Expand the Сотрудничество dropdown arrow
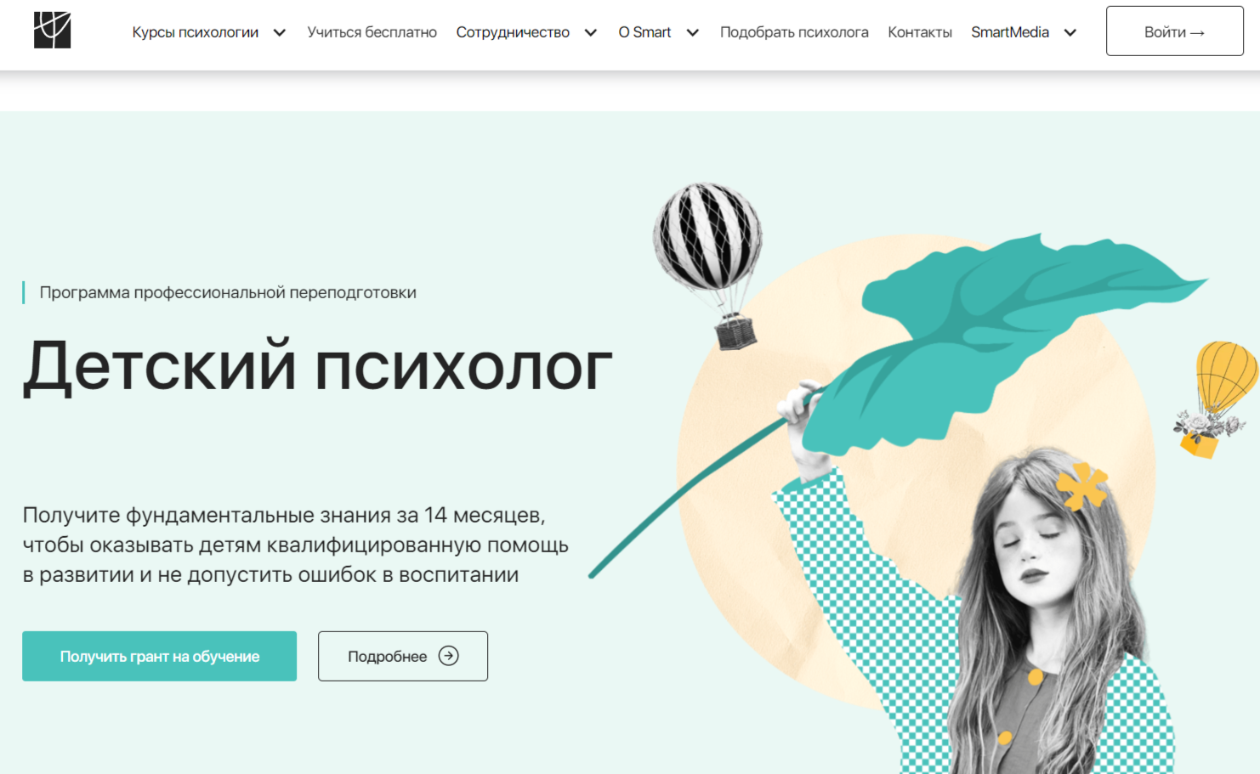The image size is (1260, 774). 591,32
